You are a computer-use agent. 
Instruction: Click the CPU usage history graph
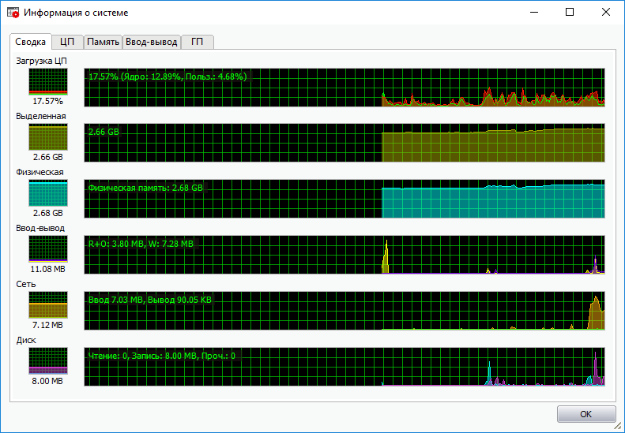pyautogui.click(x=345, y=88)
